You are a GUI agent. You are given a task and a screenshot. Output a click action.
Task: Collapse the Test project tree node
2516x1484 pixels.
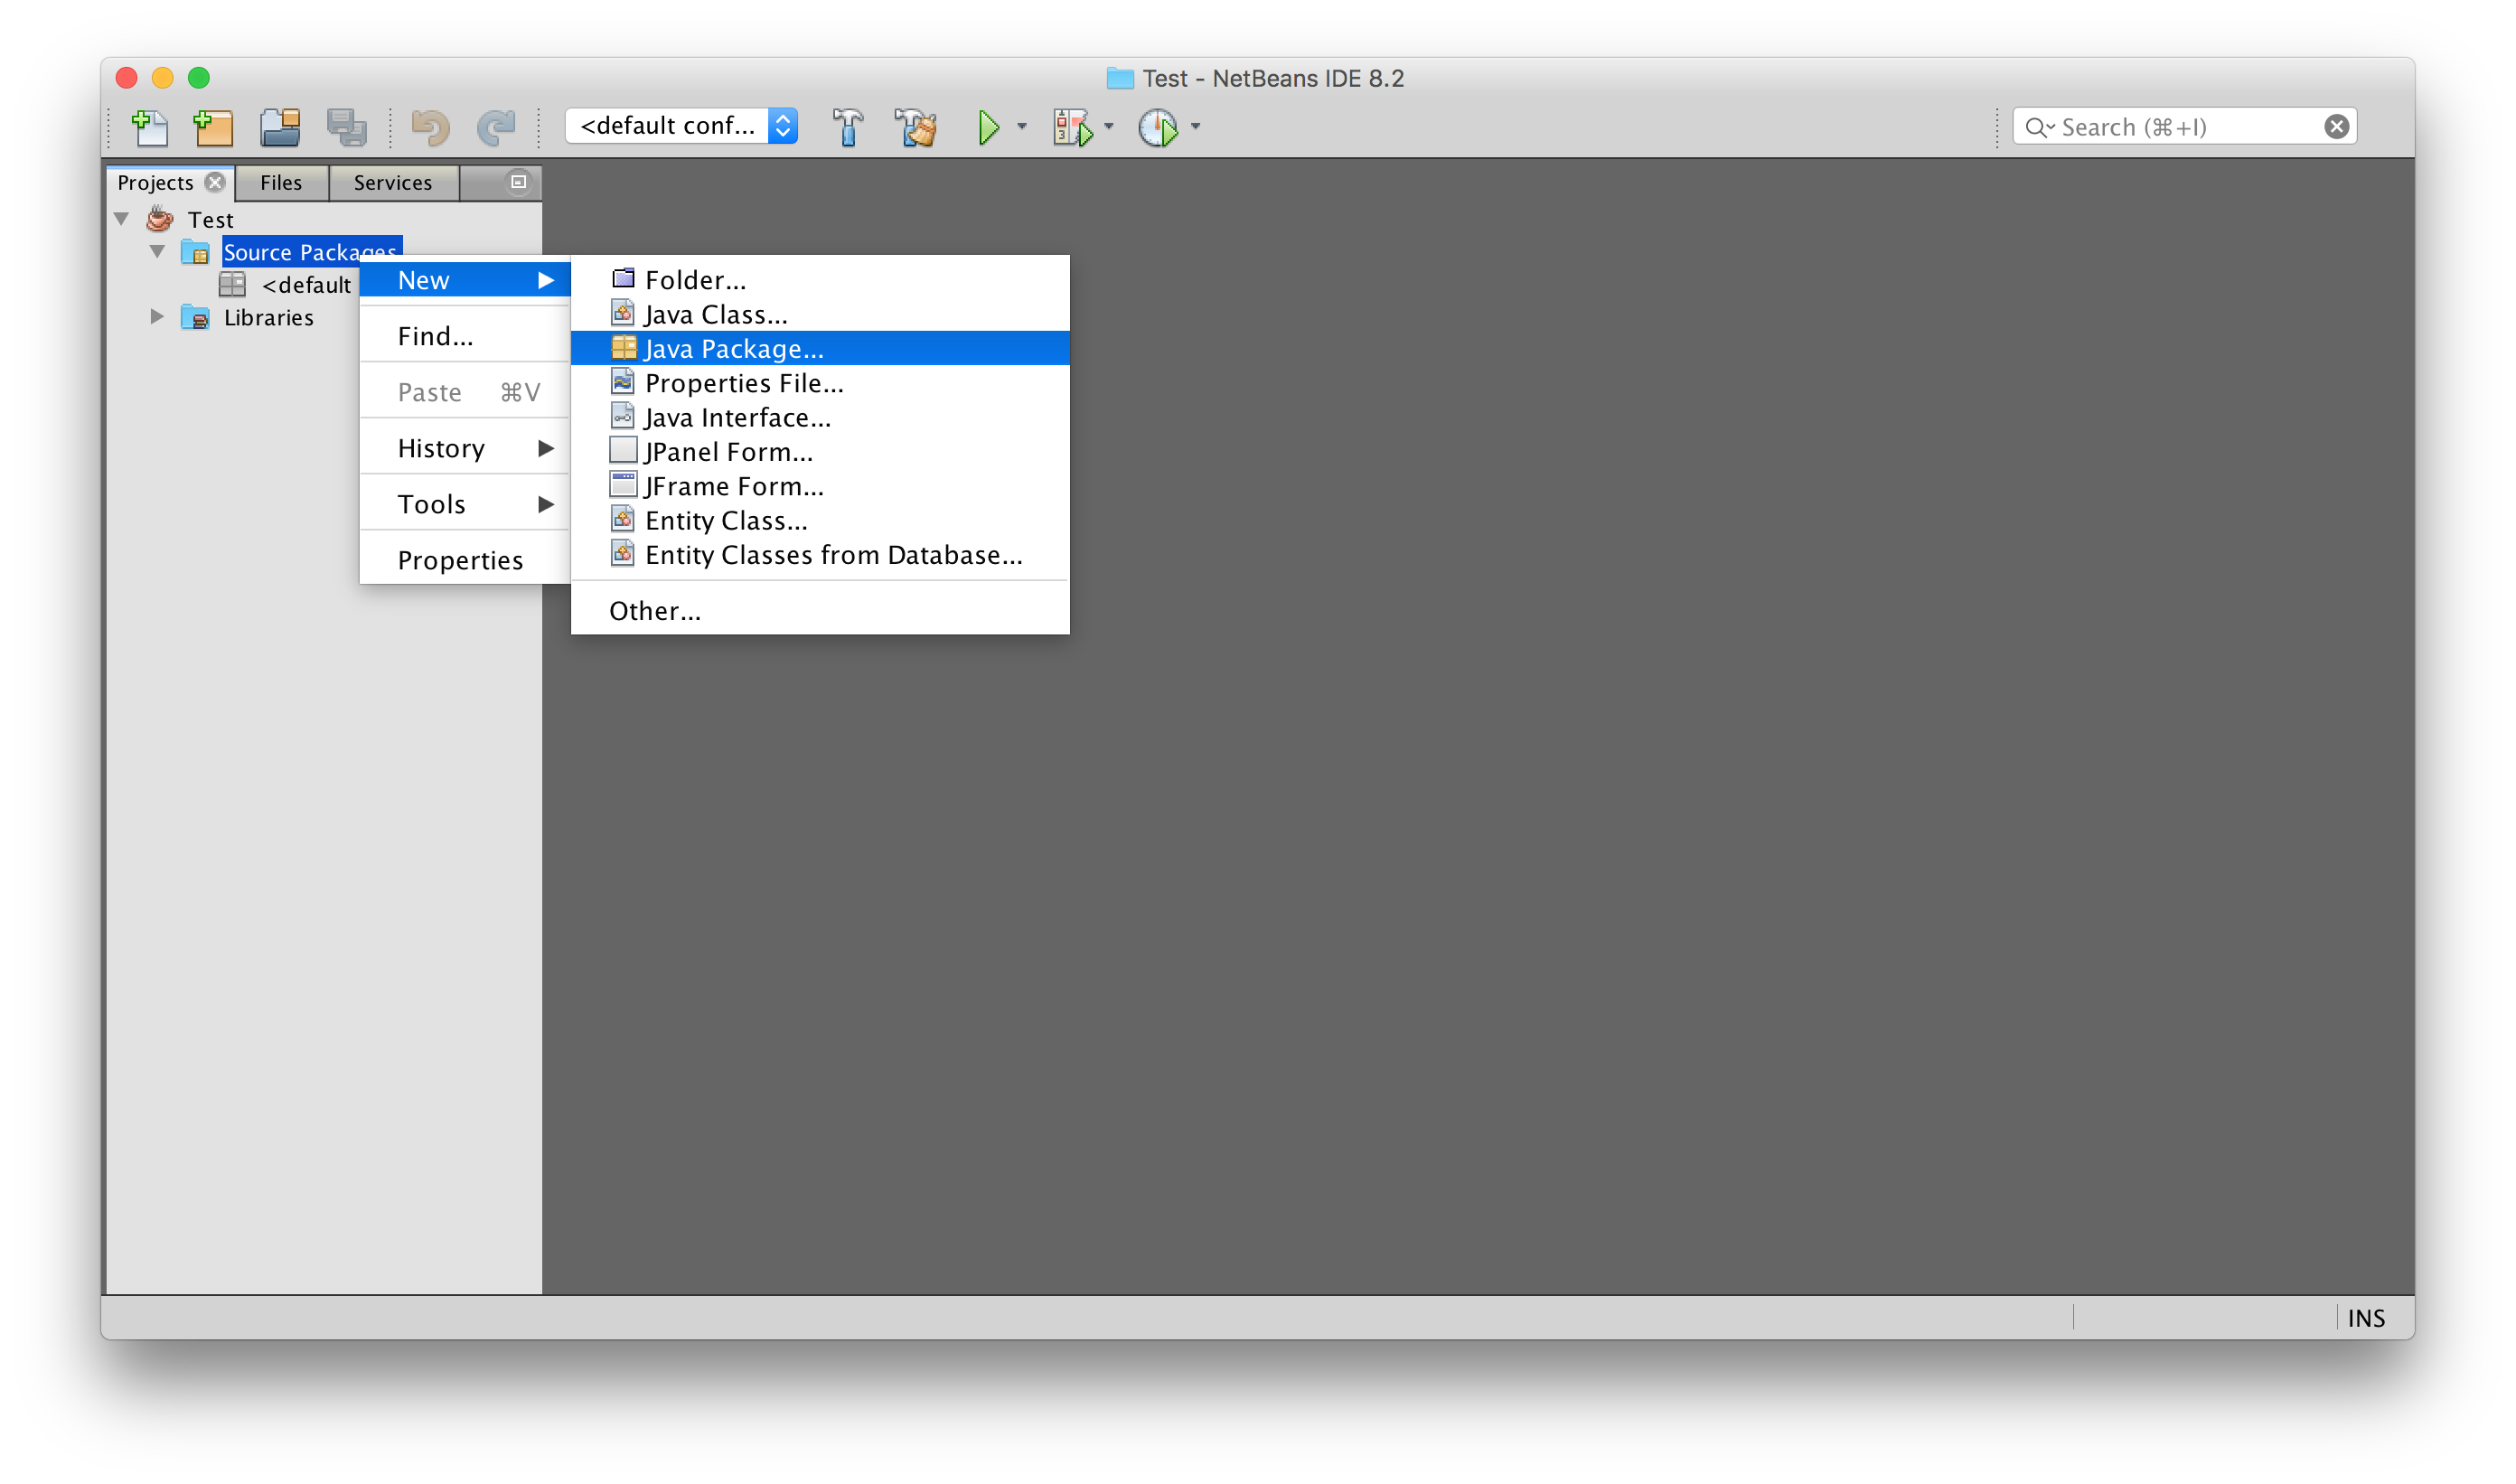click(x=122, y=219)
